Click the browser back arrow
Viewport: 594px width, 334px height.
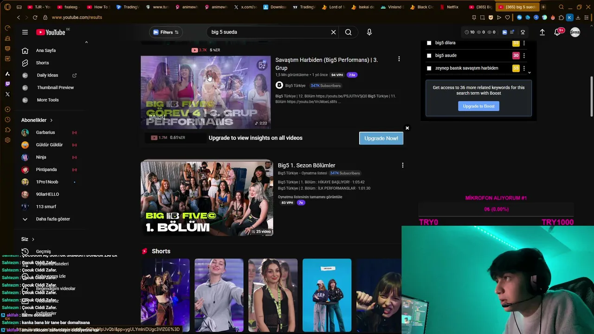click(x=19, y=17)
